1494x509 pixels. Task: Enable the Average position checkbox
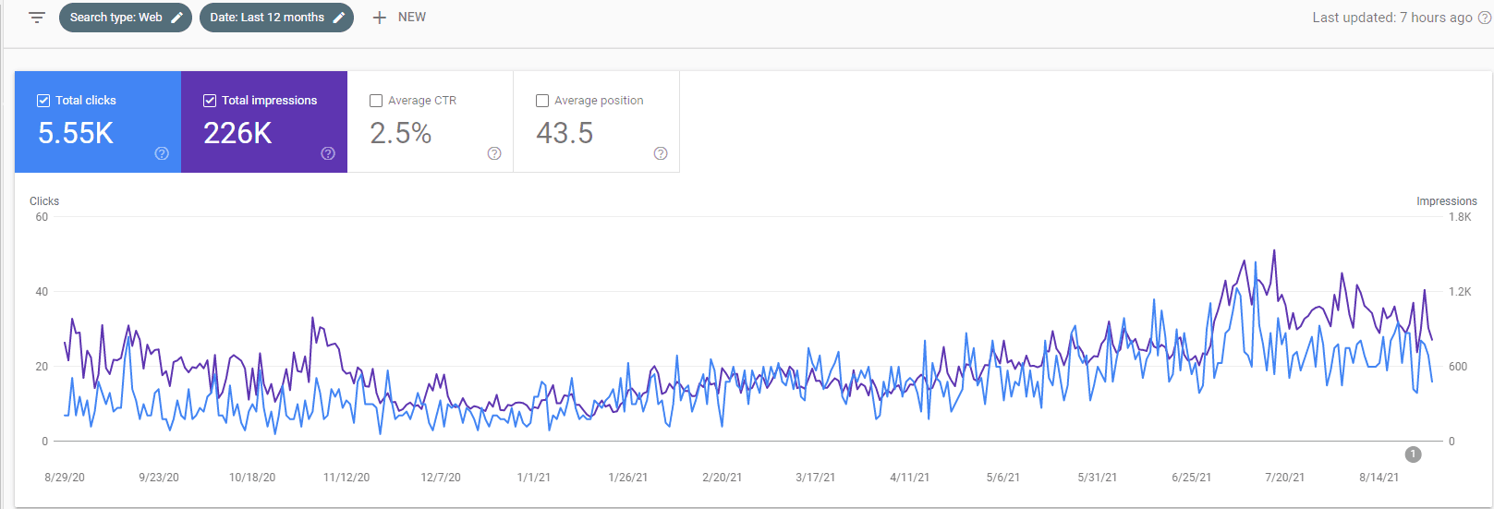click(542, 101)
